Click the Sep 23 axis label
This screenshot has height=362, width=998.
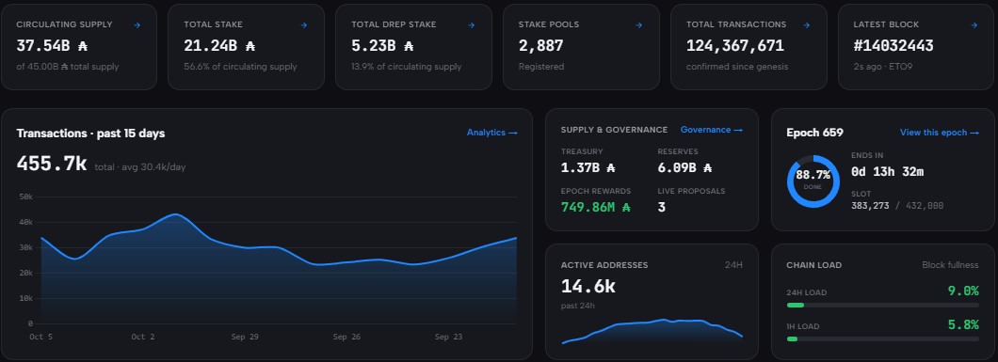click(449, 338)
